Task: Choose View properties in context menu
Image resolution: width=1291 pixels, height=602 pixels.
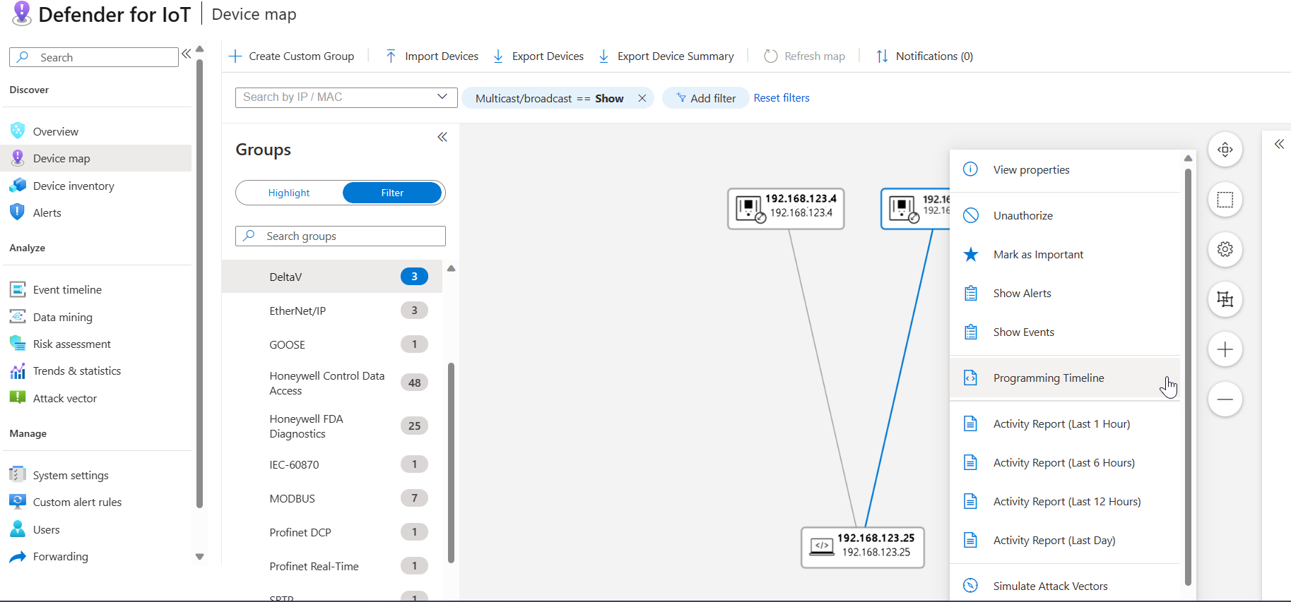Action: [x=1065, y=169]
